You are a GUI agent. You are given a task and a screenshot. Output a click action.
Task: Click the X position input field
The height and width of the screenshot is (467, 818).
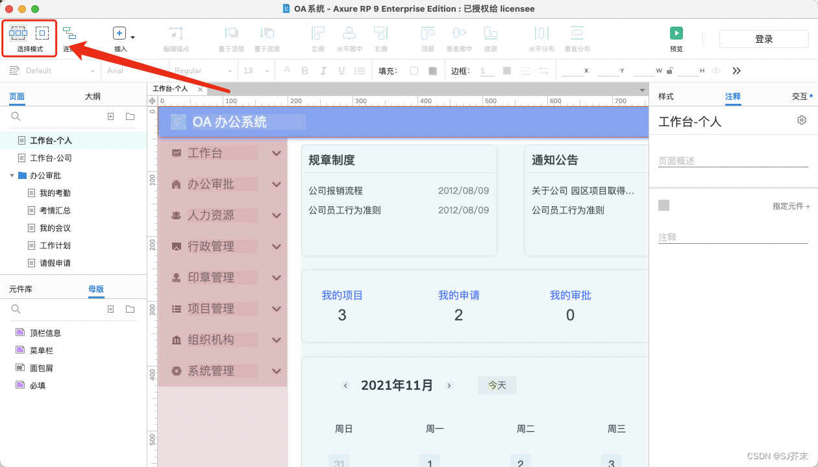(573, 71)
